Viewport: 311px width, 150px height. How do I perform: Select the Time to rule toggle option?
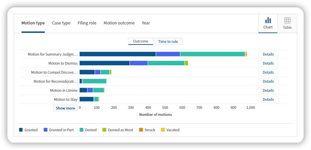pos(168,42)
